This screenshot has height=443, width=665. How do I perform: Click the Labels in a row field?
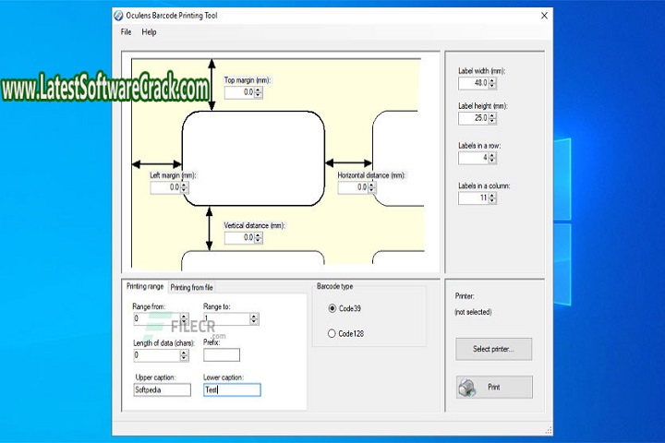click(x=473, y=158)
